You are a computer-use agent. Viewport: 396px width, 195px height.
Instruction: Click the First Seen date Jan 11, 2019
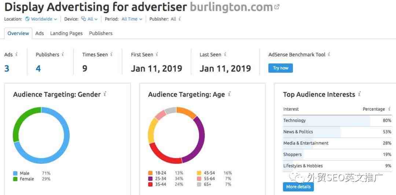point(157,68)
